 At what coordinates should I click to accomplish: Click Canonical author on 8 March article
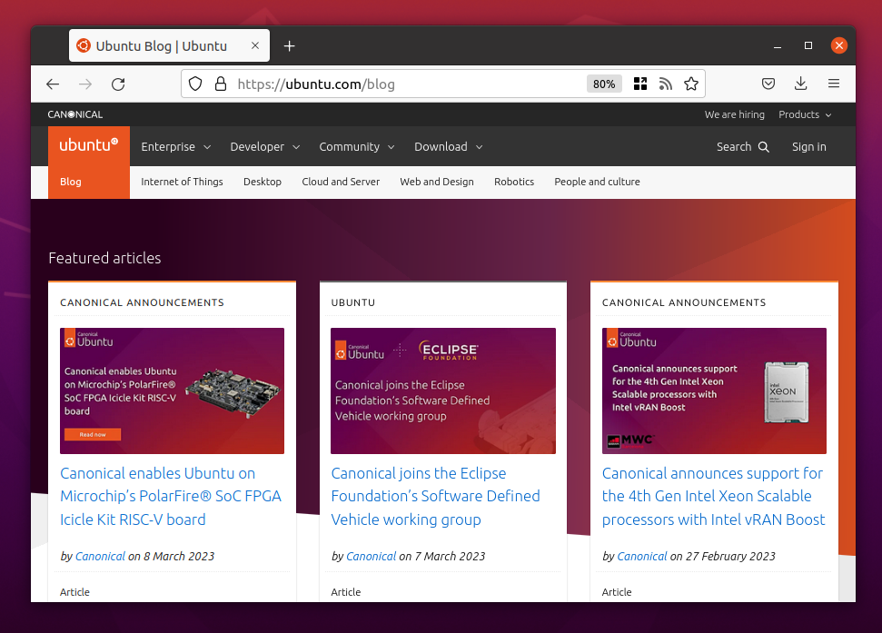pyautogui.click(x=100, y=556)
